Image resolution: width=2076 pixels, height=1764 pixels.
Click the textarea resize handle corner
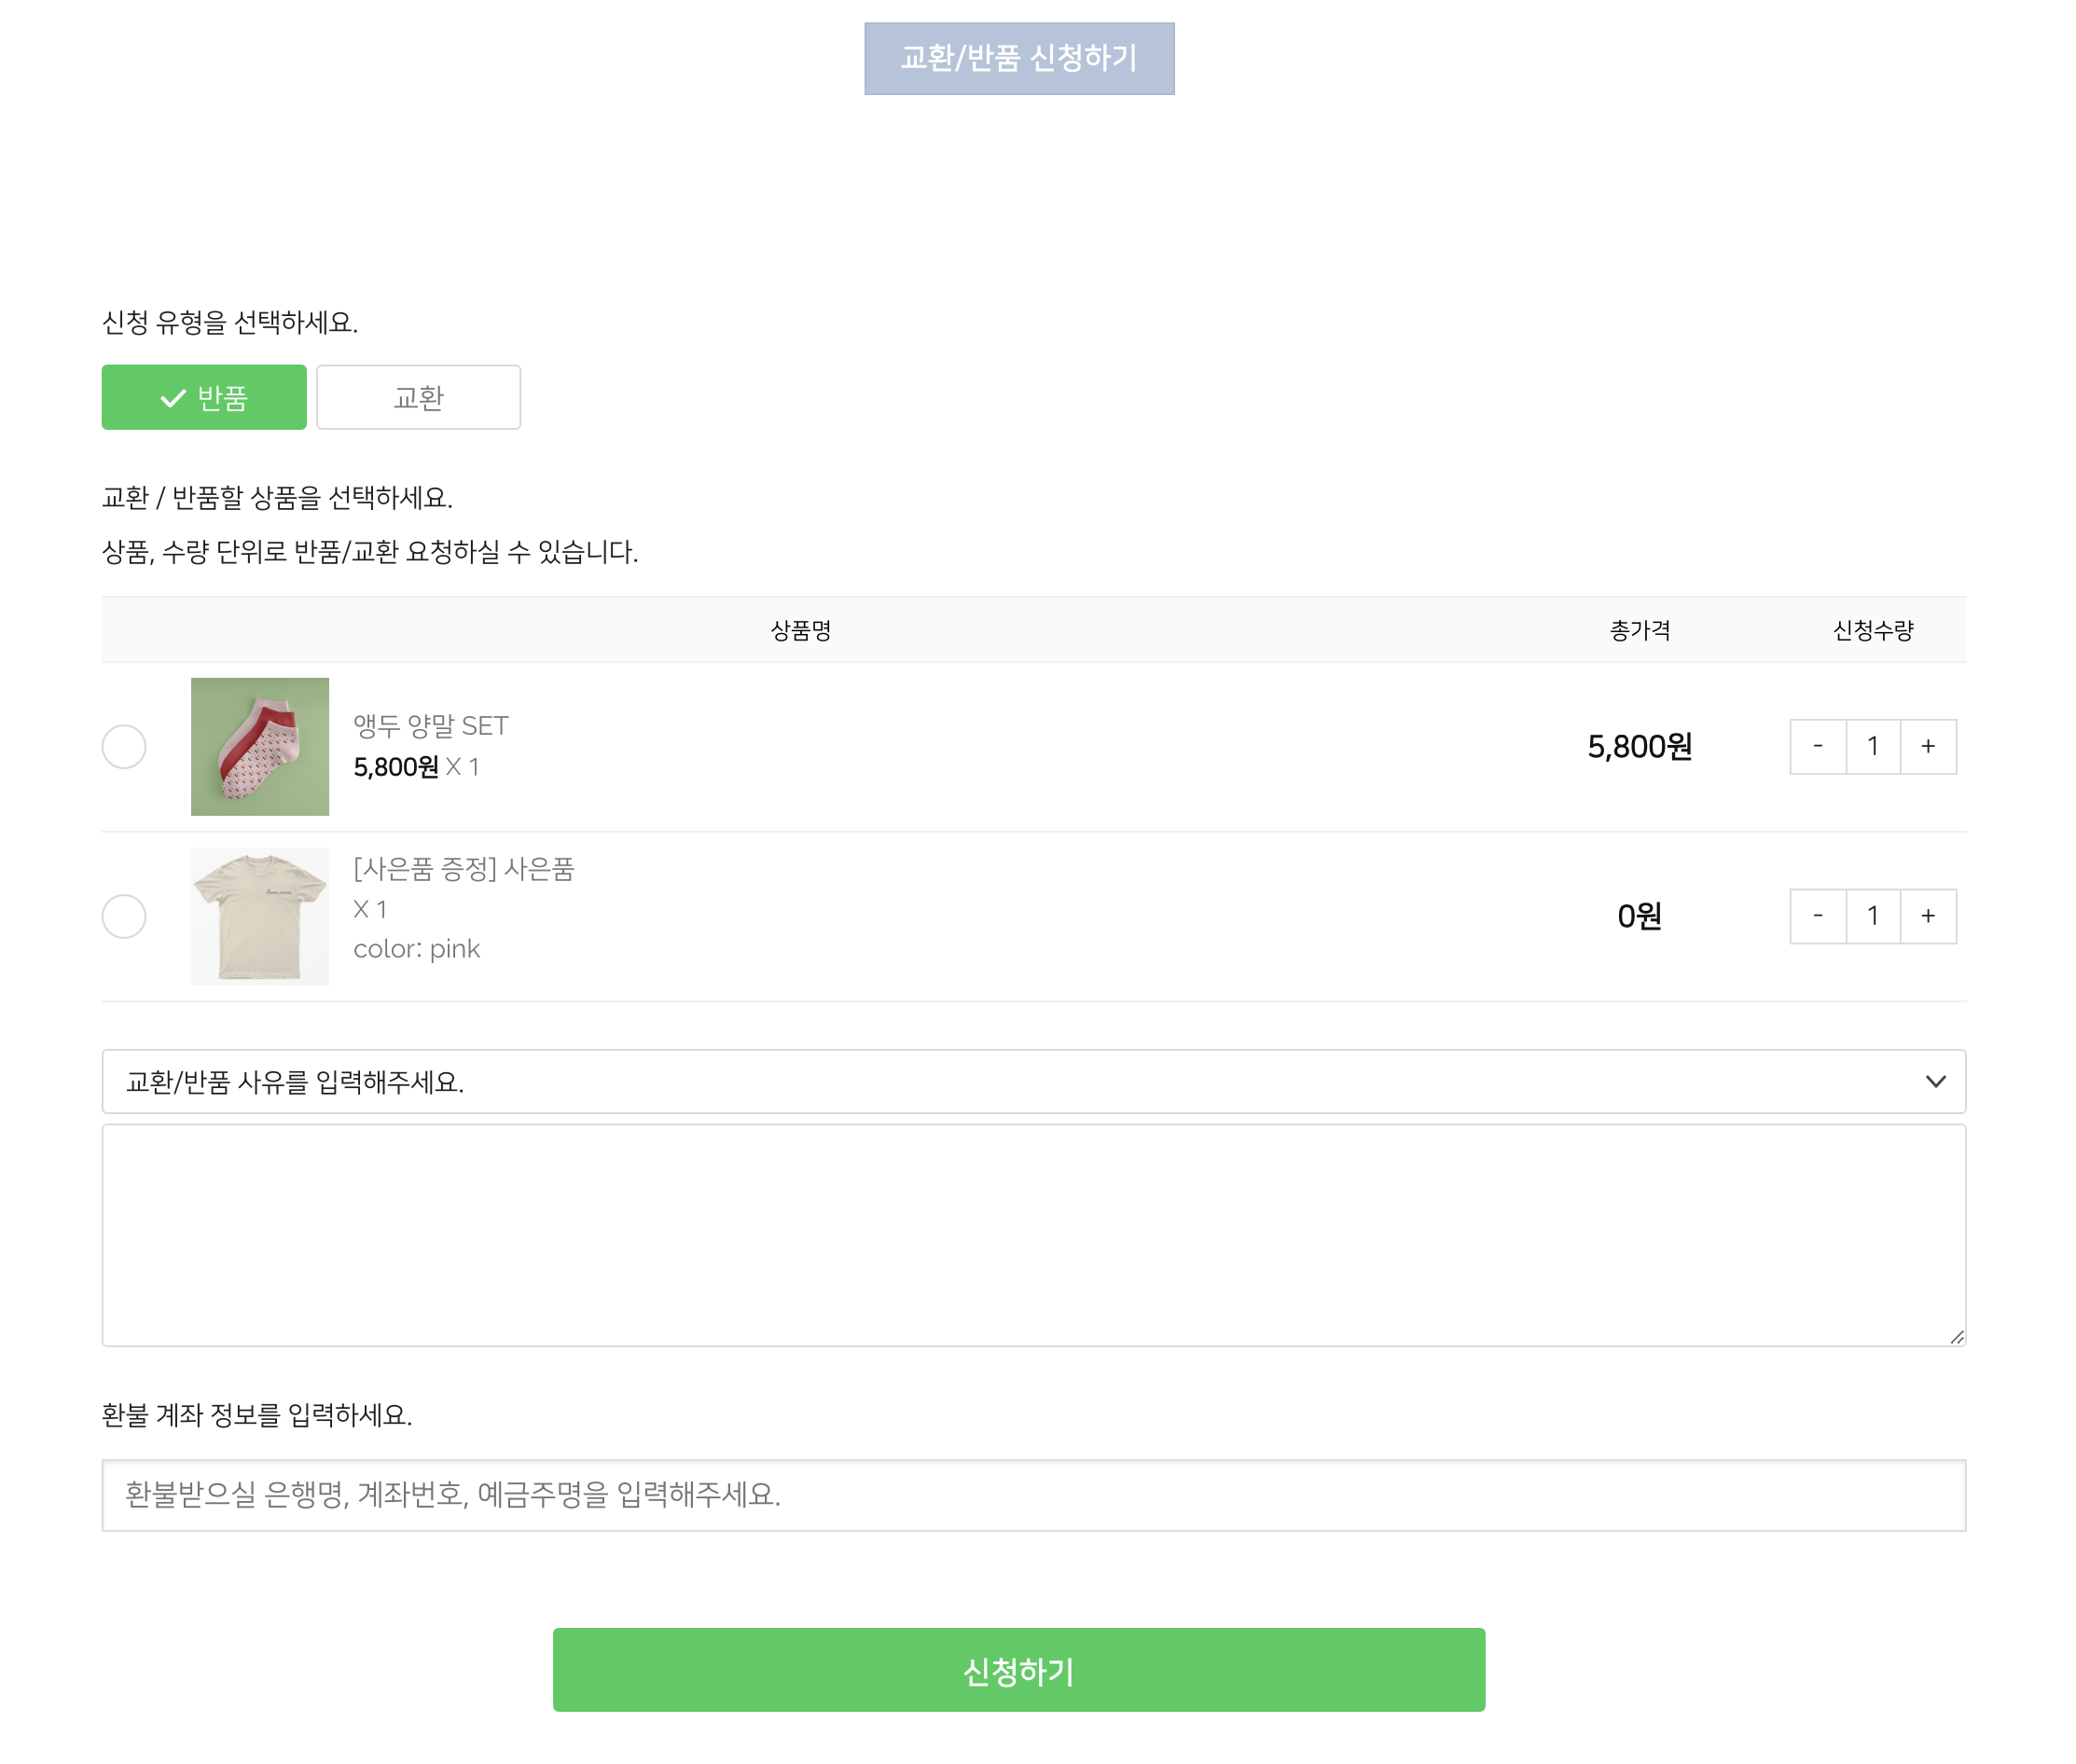coord(1957,1338)
